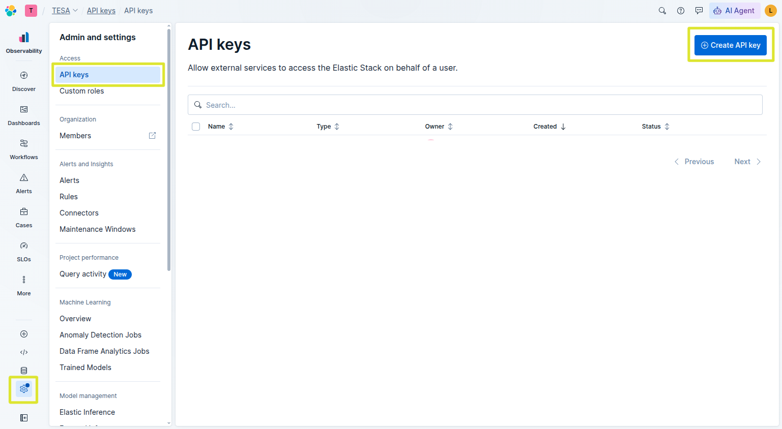Open Admin and settings gear icon

(x=24, y=389)
